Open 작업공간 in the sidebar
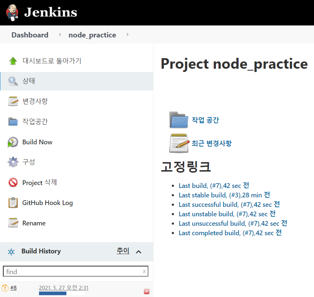 (x=35, y=121)
